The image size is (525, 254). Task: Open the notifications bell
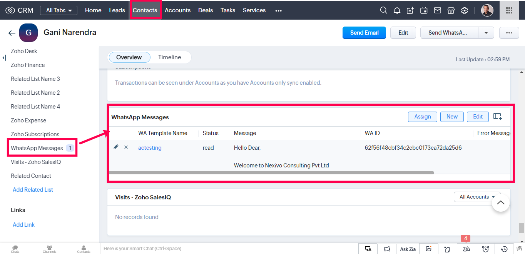pyautogui.click(x=397, y=10)
